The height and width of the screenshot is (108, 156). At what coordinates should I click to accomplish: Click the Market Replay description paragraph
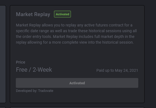coord(76,34)
